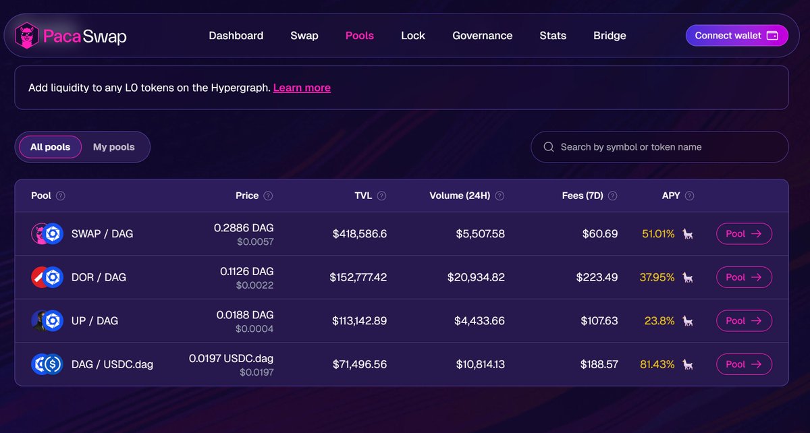Click the 0.0197 USDC.dag price
Image resolution: width=810 pixels, height=433 pixels.
pyautogui.click(x=232, y=358)
